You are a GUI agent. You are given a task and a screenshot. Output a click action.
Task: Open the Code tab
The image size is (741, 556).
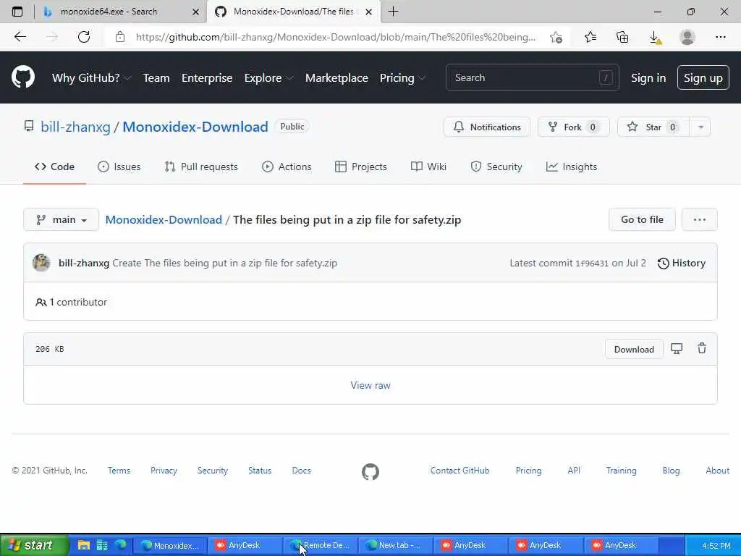(54, 167)
